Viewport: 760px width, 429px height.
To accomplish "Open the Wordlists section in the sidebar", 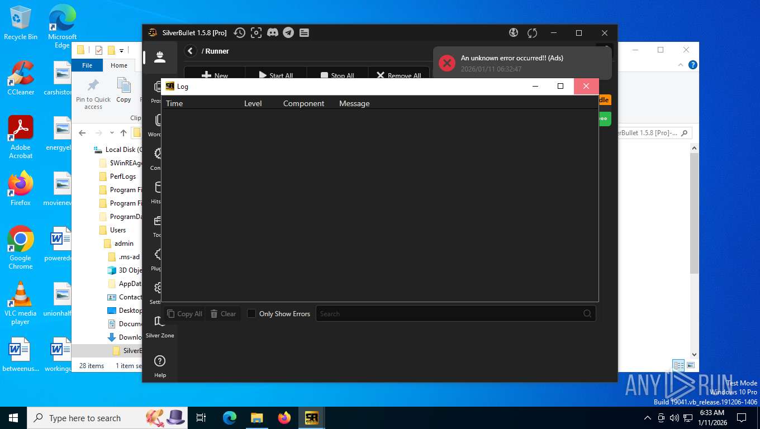I will tap(158, 125).
